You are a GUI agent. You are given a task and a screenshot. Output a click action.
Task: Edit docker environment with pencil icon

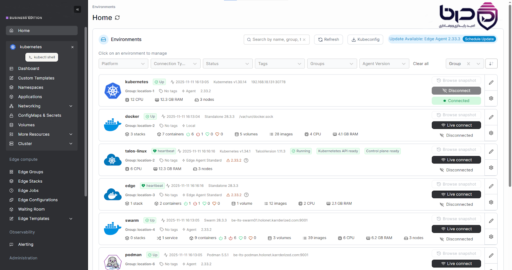pyautogui.click(x=491, y=117)
